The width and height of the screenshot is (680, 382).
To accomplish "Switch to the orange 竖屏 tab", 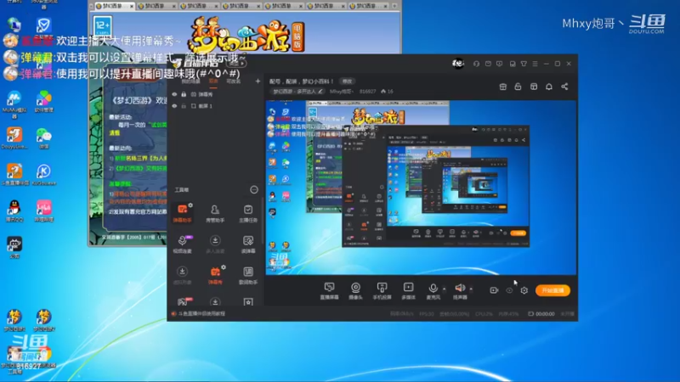I will 213,81.
